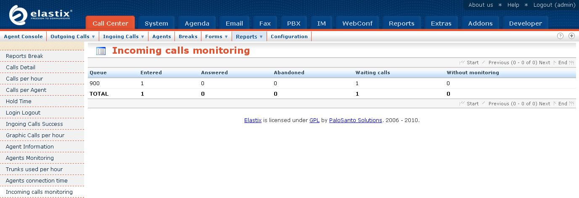The width and height of the screenshot is (579, 198).
Task: Click the Elastix logo
Action: [x=41, y=15]
